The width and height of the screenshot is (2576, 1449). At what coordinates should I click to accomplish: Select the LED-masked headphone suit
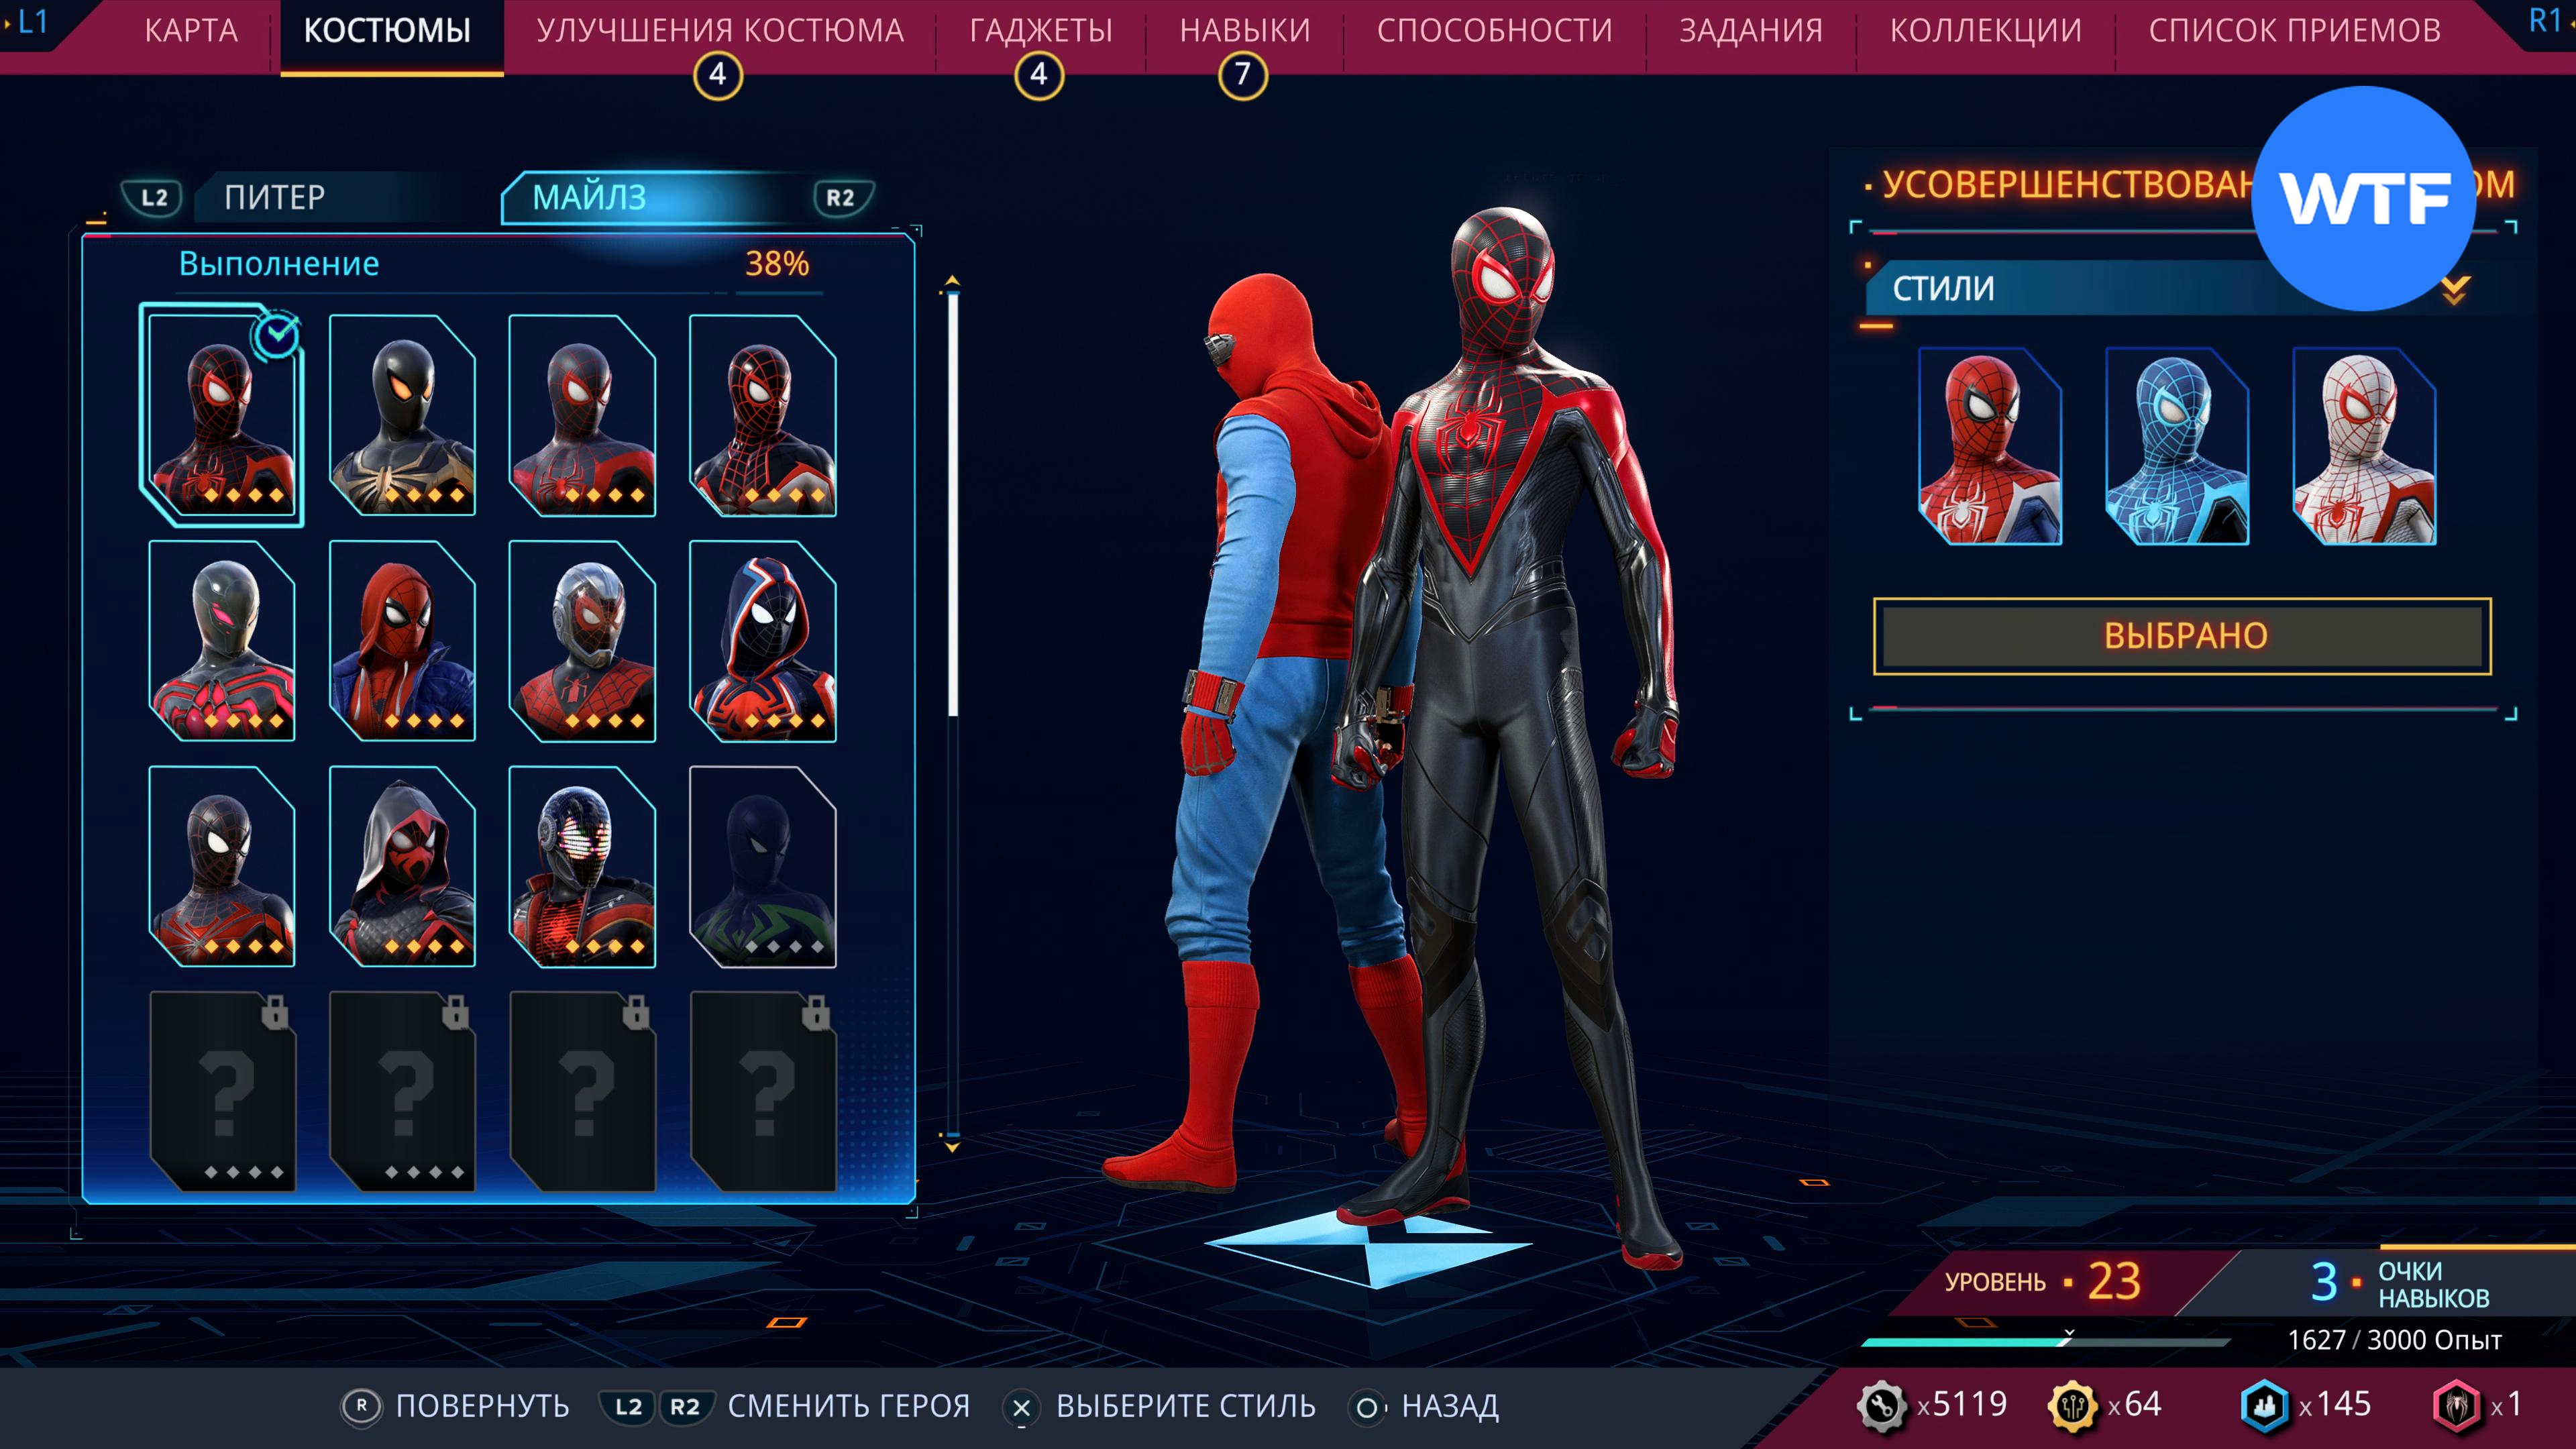coord(582,866)
